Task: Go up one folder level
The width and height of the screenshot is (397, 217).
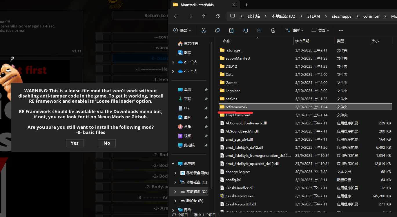Action: (x=204, y=16)
